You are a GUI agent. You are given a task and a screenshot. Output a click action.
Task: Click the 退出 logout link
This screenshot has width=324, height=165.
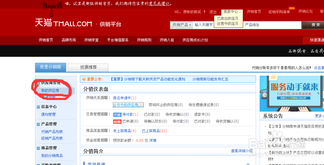[213, 12]
